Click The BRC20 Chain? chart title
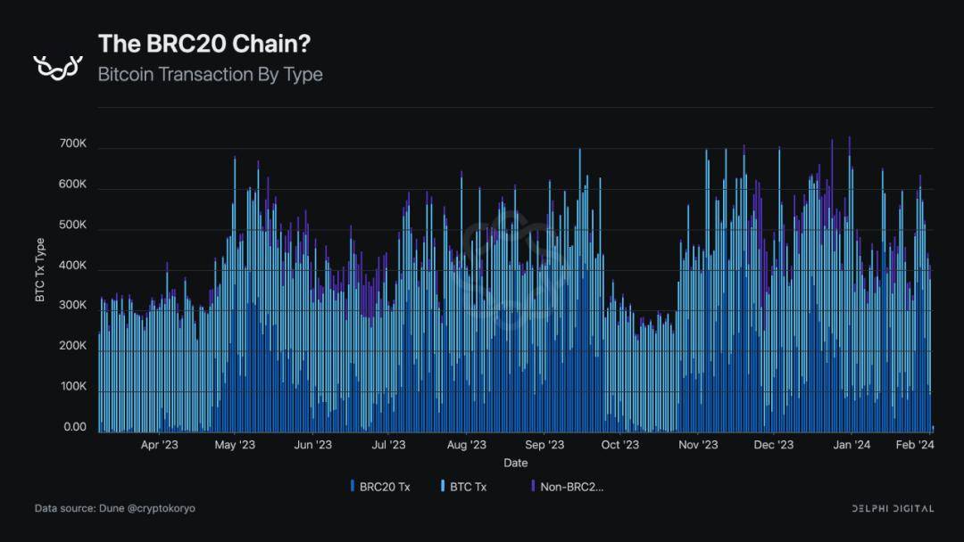The image size is (964, 542). [204, 44]
